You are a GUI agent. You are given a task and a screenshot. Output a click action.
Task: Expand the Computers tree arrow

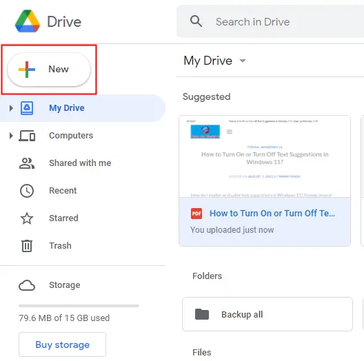click(x=11, y=136)
